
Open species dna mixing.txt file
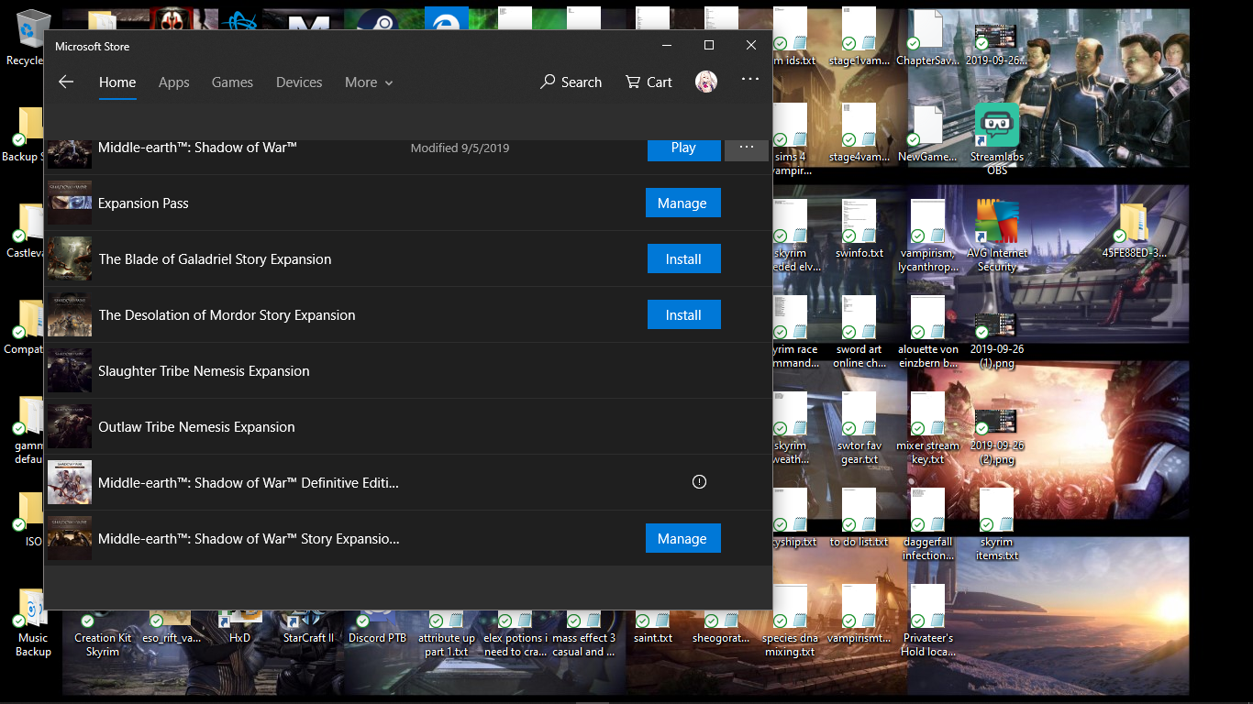point(790,621)
